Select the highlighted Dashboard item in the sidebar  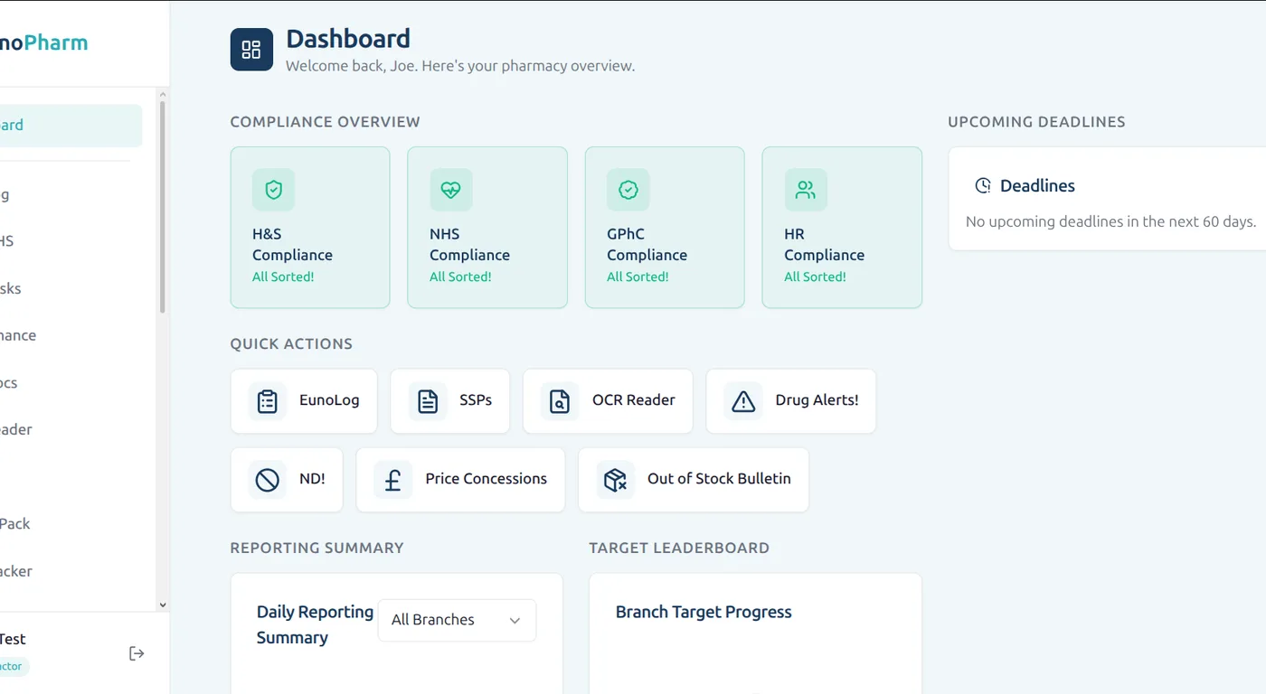[69, 126]
